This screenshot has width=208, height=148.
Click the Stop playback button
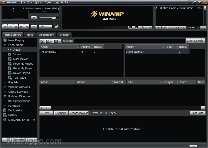[x=21, y=26]
